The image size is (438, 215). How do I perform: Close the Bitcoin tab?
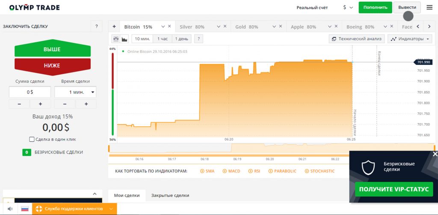coord(169,26)
